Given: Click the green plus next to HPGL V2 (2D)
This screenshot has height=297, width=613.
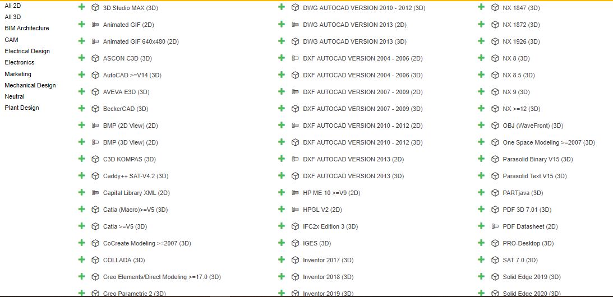Looking at the screenshot, I should pyautogui.click(x=281, y=208).
